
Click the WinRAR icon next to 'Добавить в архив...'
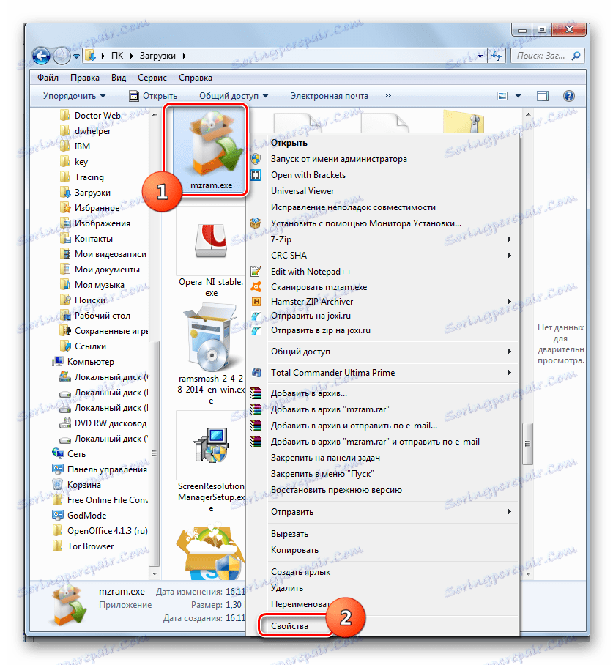256,393
